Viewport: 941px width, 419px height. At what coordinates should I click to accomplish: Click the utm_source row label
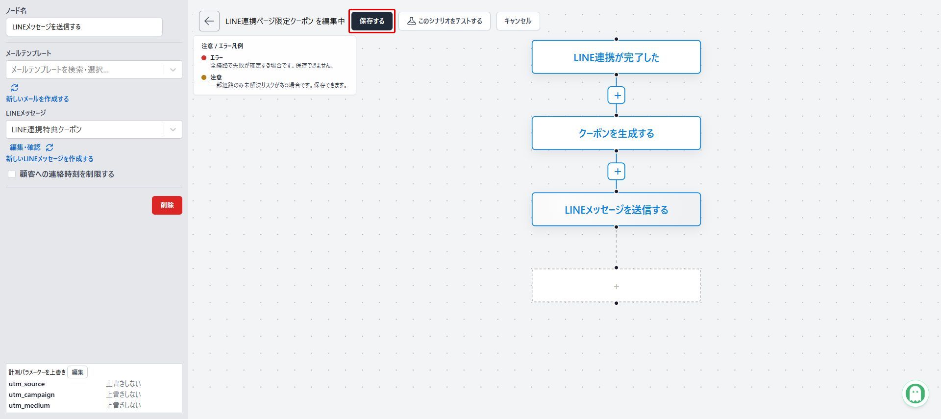click(26, 384)
